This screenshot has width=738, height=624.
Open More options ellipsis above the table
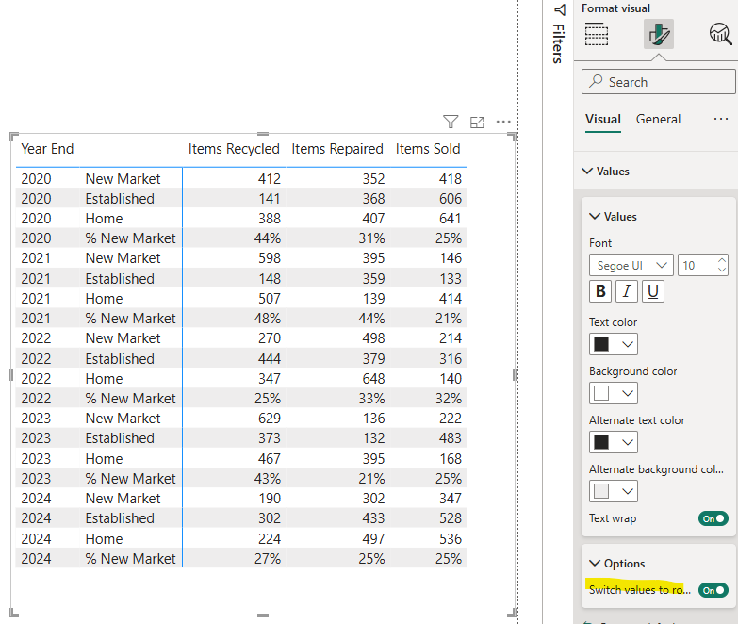click(503, 123)
